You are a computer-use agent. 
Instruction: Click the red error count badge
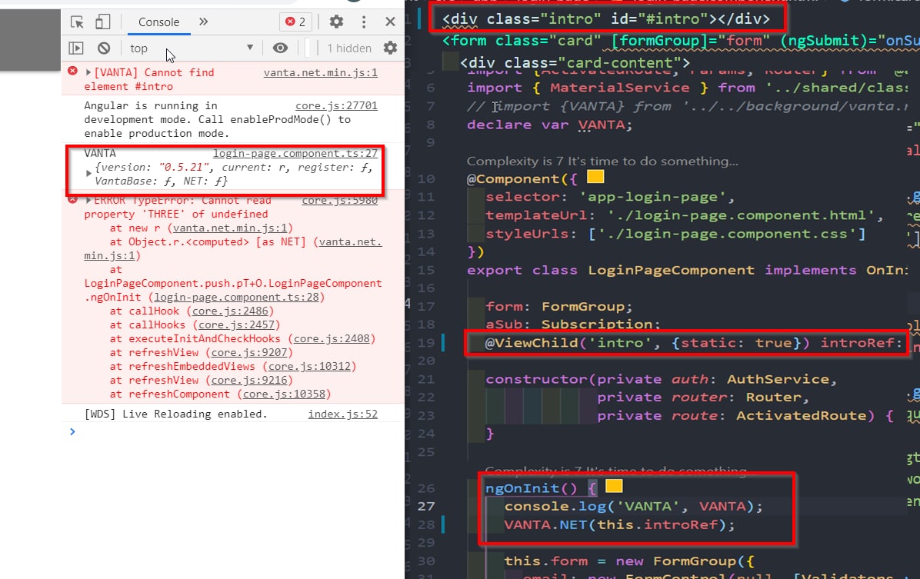[x=295, y=22]
